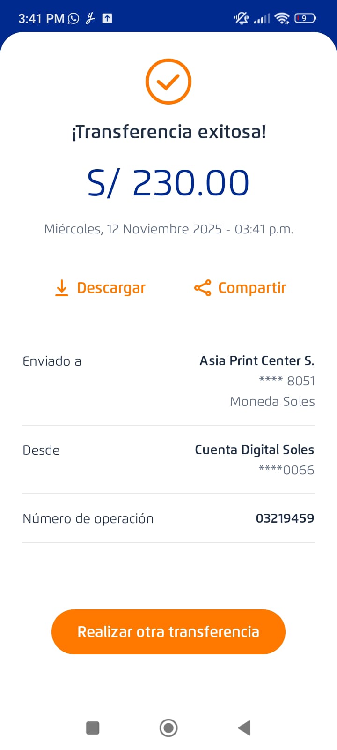Image resolution: width=337 pixels, height=750 pixels.
Task: Tap the muted bell status icon
Action: tap(242, 18)
